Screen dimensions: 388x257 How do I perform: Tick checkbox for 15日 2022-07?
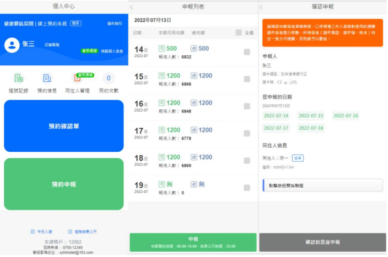tap(247, 79)
